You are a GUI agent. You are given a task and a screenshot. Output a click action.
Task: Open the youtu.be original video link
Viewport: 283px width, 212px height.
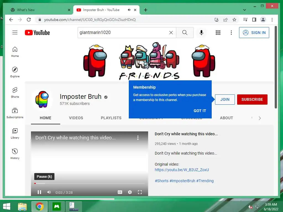click(x=182, y=170)
